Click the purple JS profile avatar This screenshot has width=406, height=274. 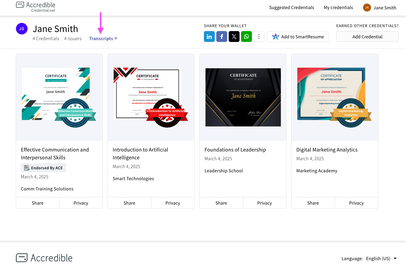pos(22,29)
